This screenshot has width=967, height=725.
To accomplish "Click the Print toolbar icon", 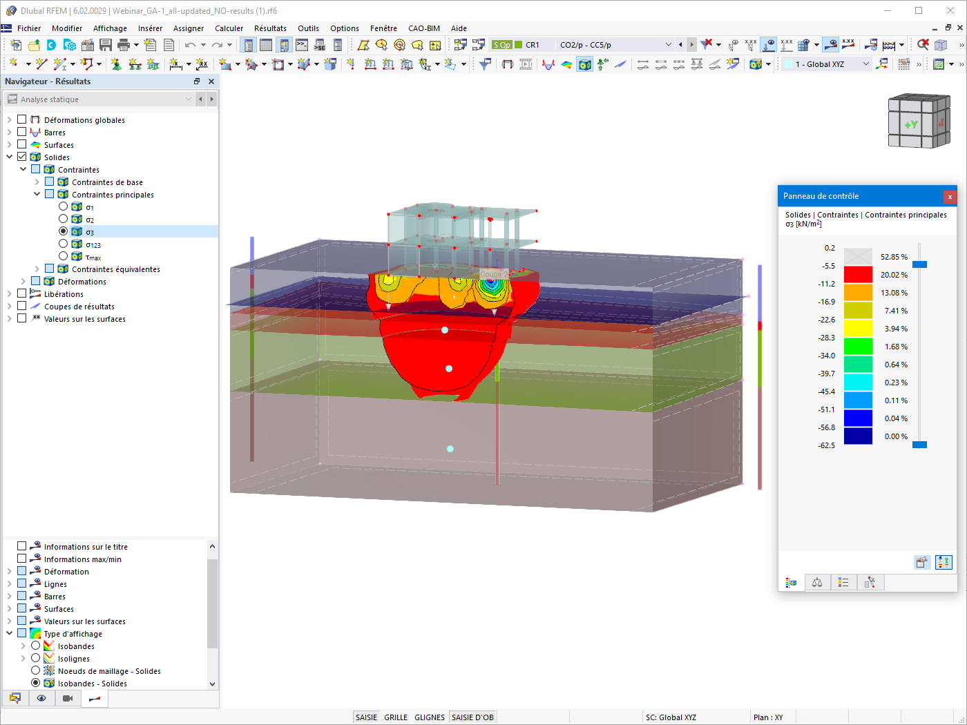I will click(x=124, y=45).
